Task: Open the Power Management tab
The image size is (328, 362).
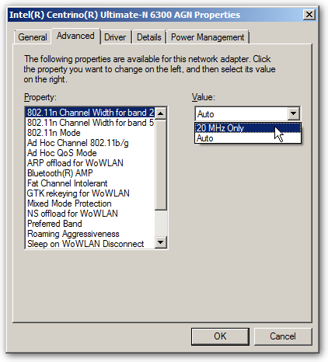Action: click(208, 37)
